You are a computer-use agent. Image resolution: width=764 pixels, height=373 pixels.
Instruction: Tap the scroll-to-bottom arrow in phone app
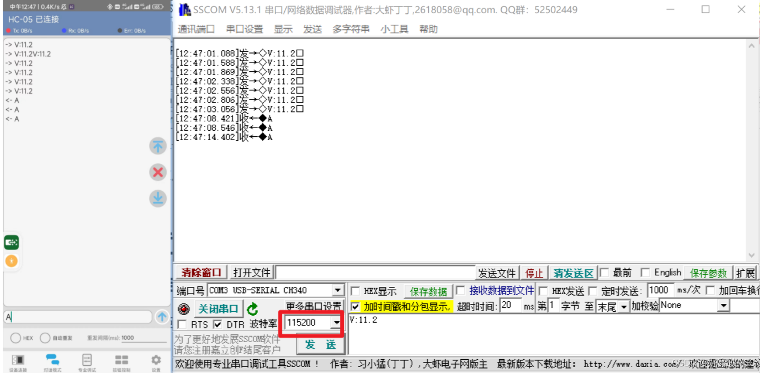158,199
